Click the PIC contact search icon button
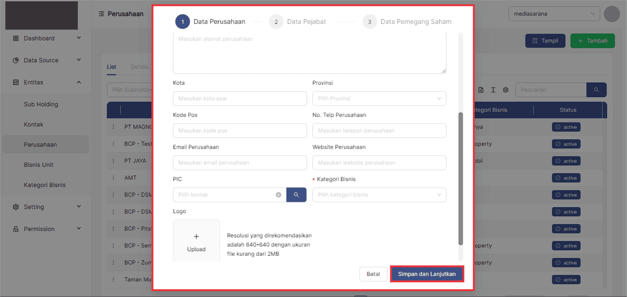The image size is (627, 297). tap(296, 195)
